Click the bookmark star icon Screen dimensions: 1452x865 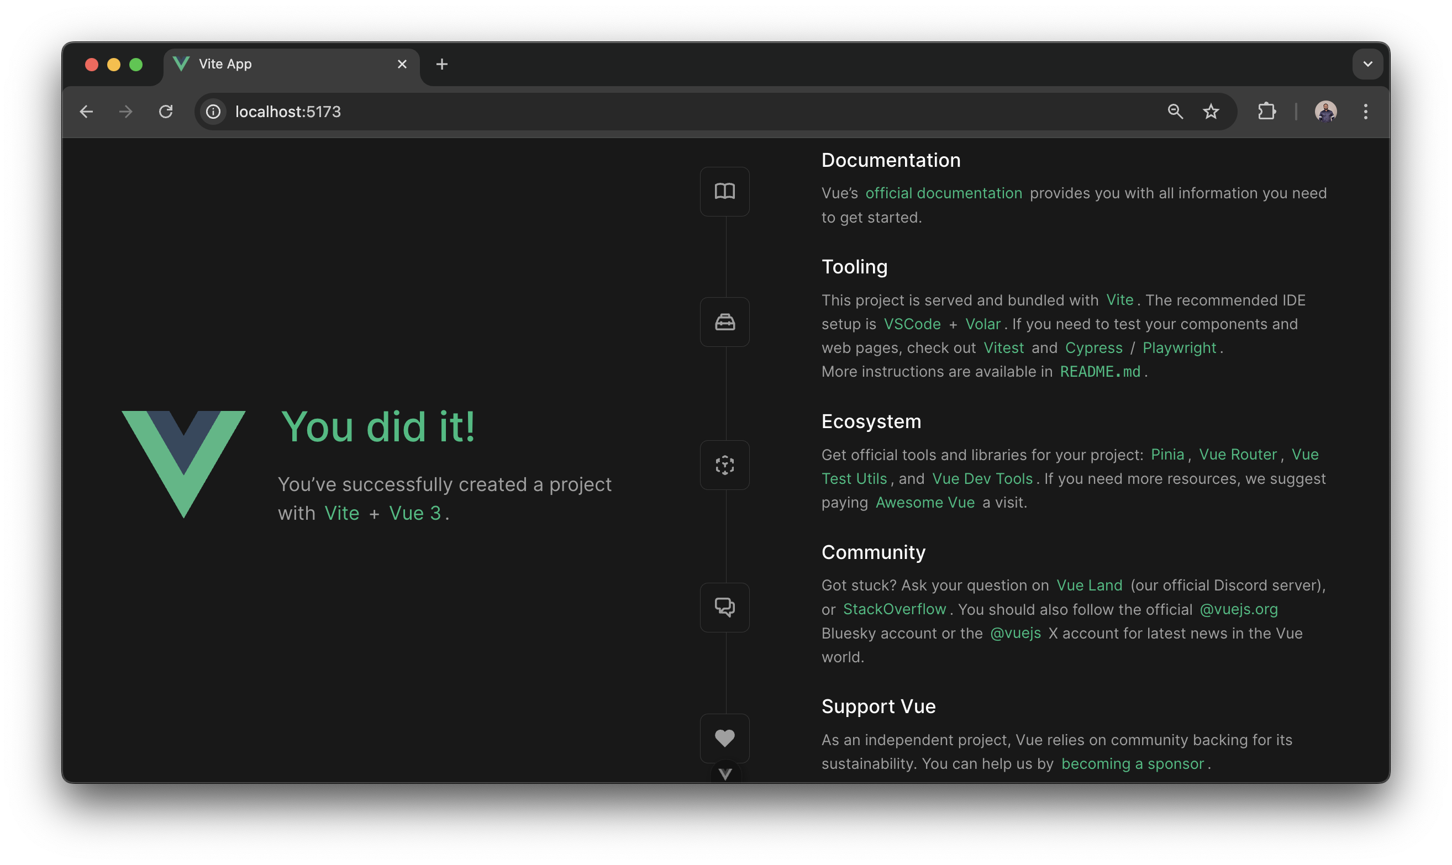tap(1211, 112)
